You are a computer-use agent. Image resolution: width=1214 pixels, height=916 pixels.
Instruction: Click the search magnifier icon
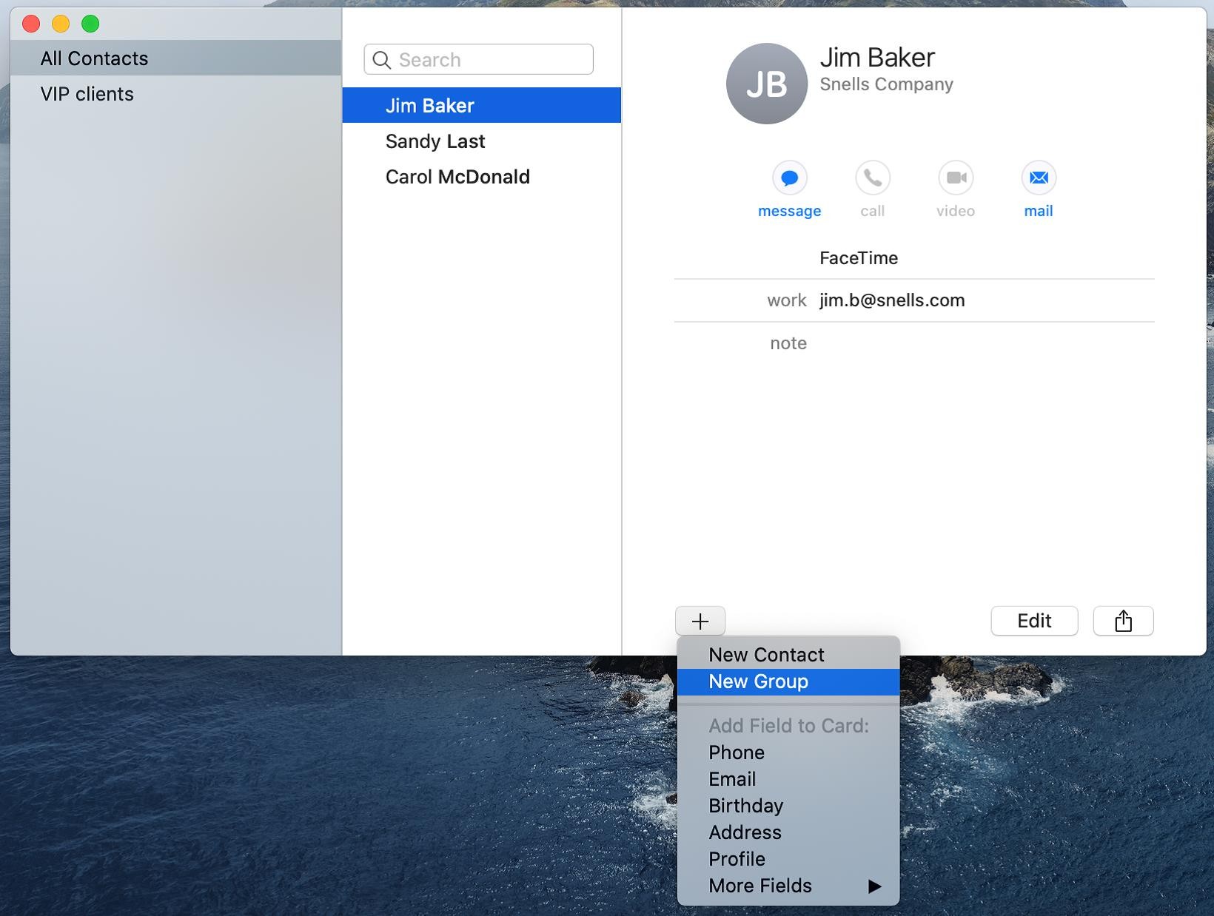tap(382, 60)
